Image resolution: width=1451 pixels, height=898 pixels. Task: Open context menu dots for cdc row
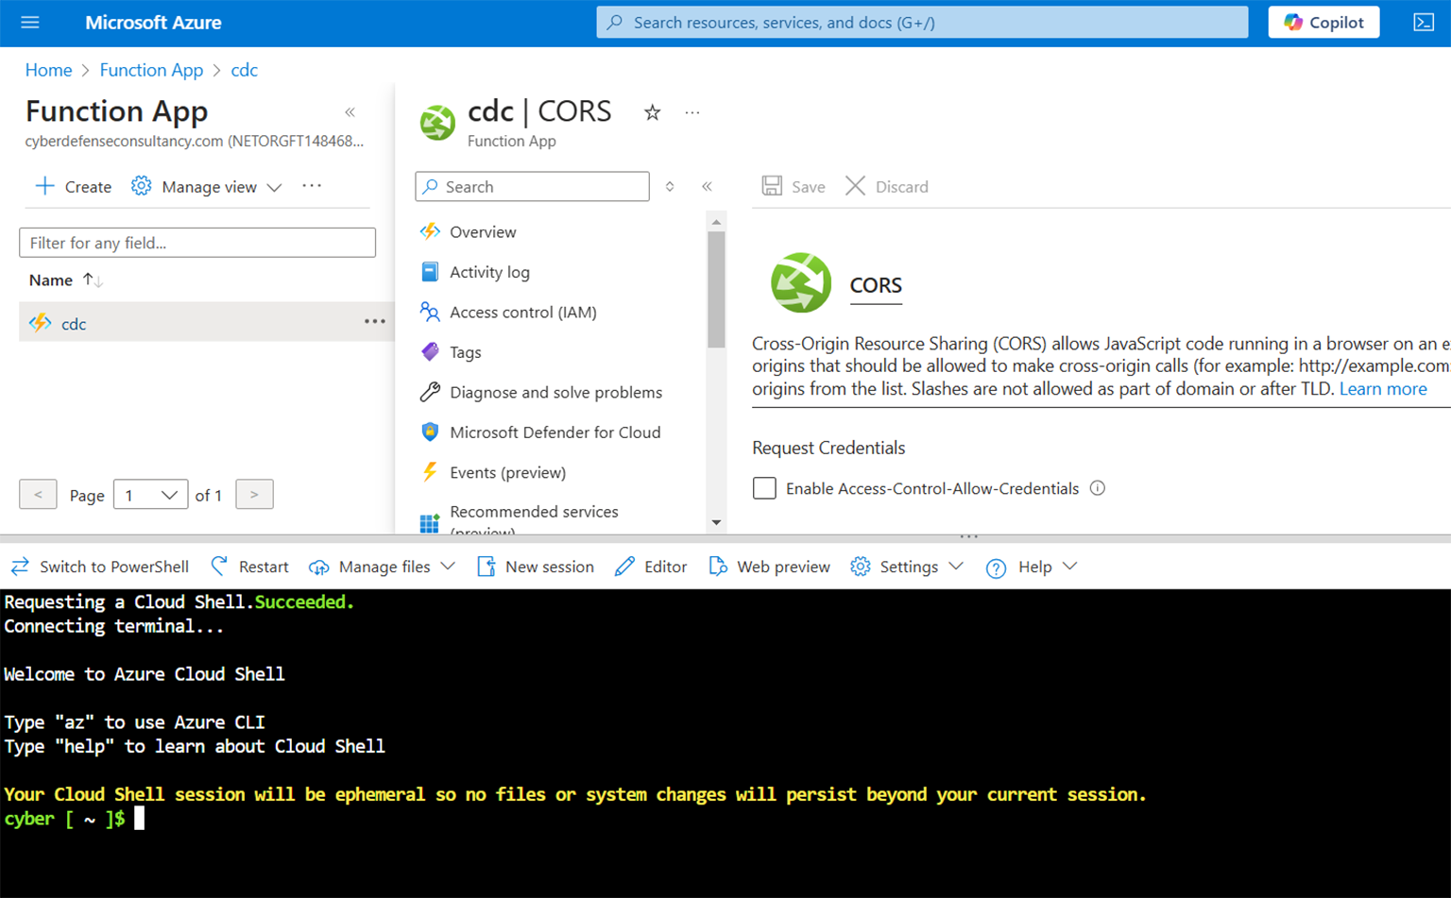[x=375, y=322]
